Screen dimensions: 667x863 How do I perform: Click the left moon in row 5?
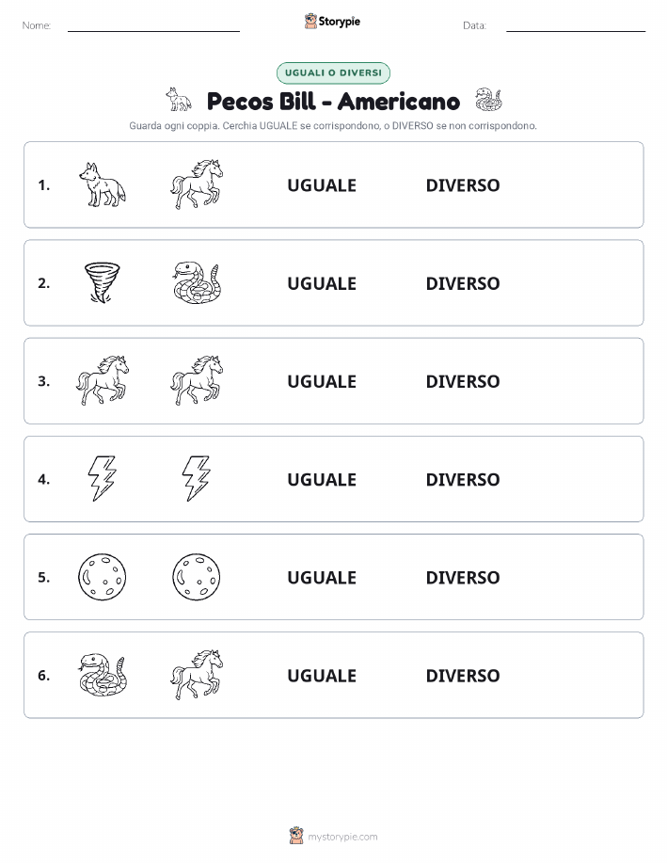click(103, 577)
